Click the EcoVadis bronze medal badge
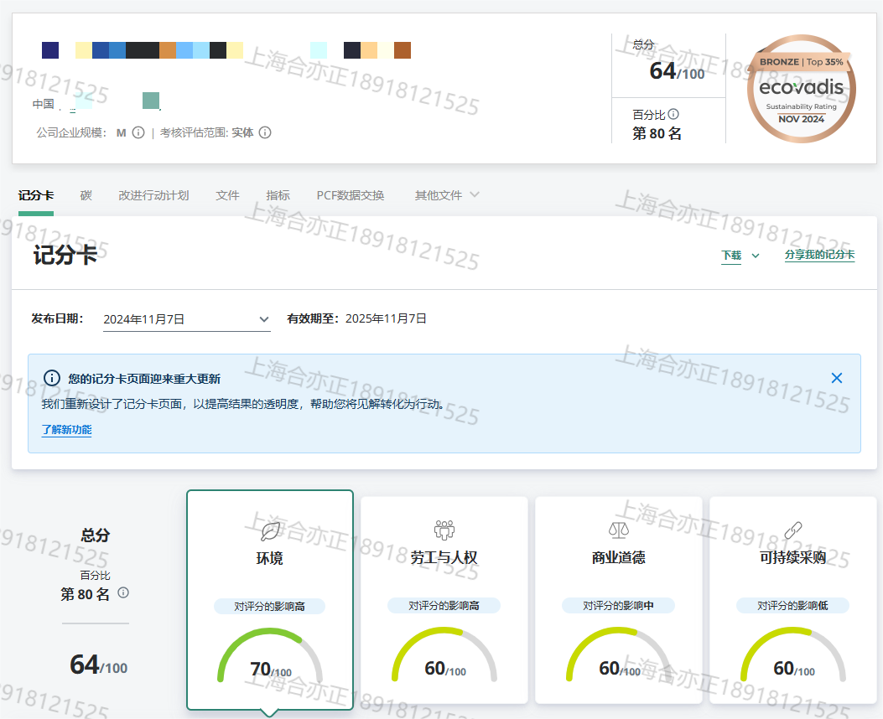The width and height of the screenshot is (883, 719). [801, 89]
